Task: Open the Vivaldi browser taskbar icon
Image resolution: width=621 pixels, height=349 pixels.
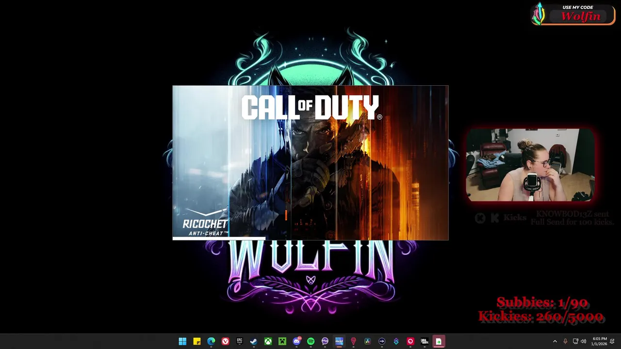Action: 225,341
